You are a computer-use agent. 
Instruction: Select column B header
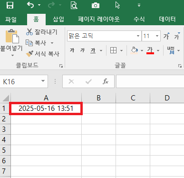tap(98, 98)
